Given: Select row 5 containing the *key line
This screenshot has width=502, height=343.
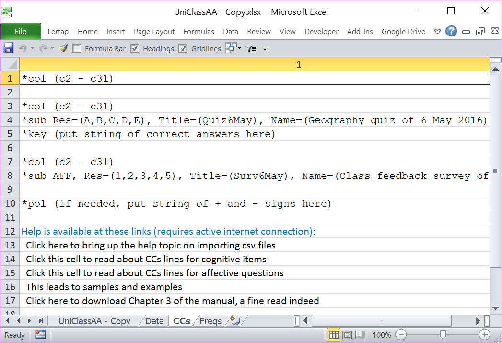Looking at the screenshot, I should click(x=10, y=134).
